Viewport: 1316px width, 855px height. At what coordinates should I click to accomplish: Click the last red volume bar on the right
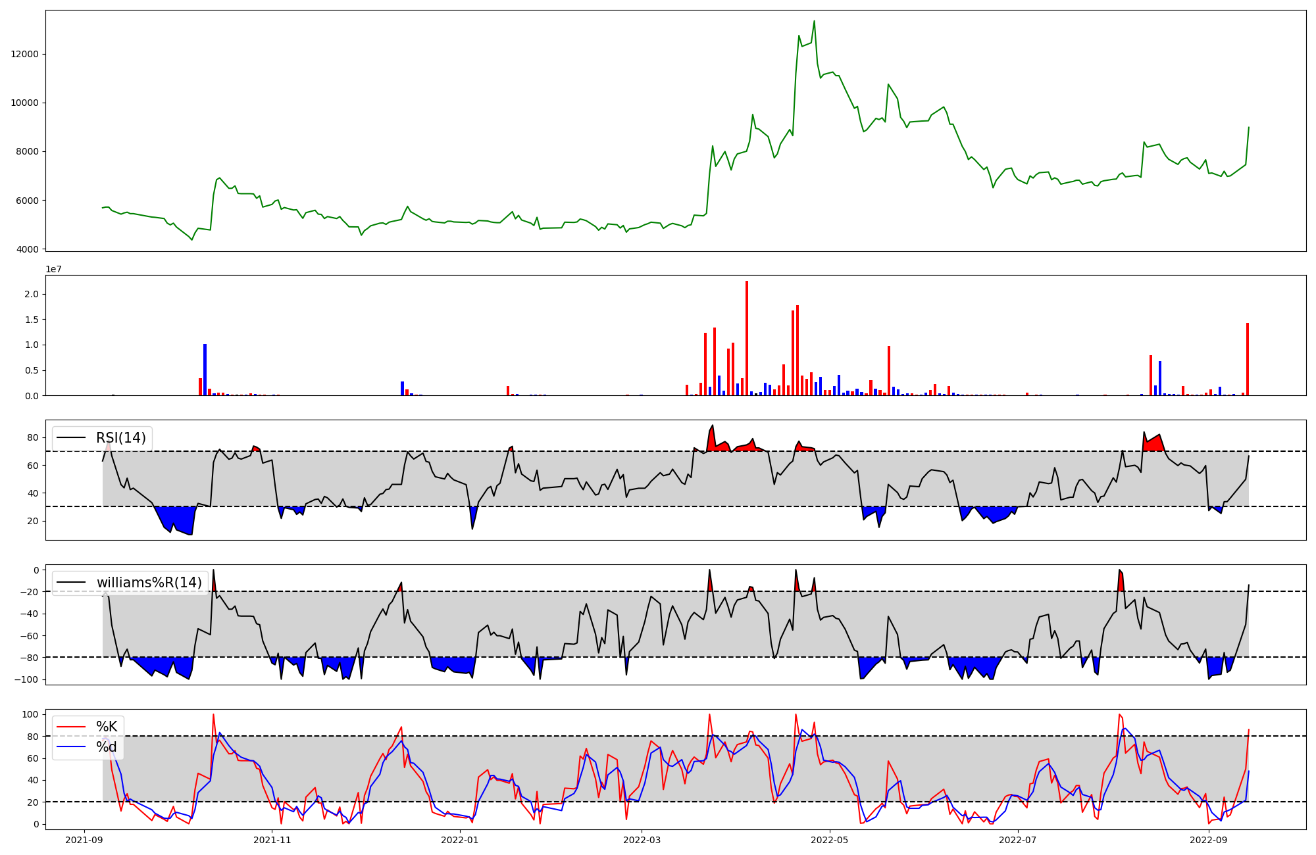click(x=1248, y=359)
